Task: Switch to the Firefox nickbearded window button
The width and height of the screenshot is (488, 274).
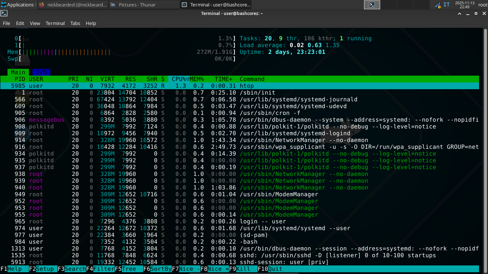Action: coord(73,5)
